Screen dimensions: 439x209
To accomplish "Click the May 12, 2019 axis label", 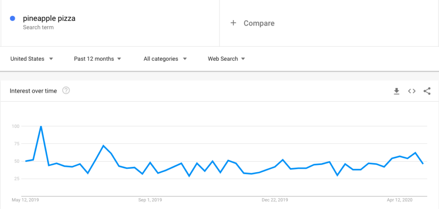I will (x=25, y=200).
